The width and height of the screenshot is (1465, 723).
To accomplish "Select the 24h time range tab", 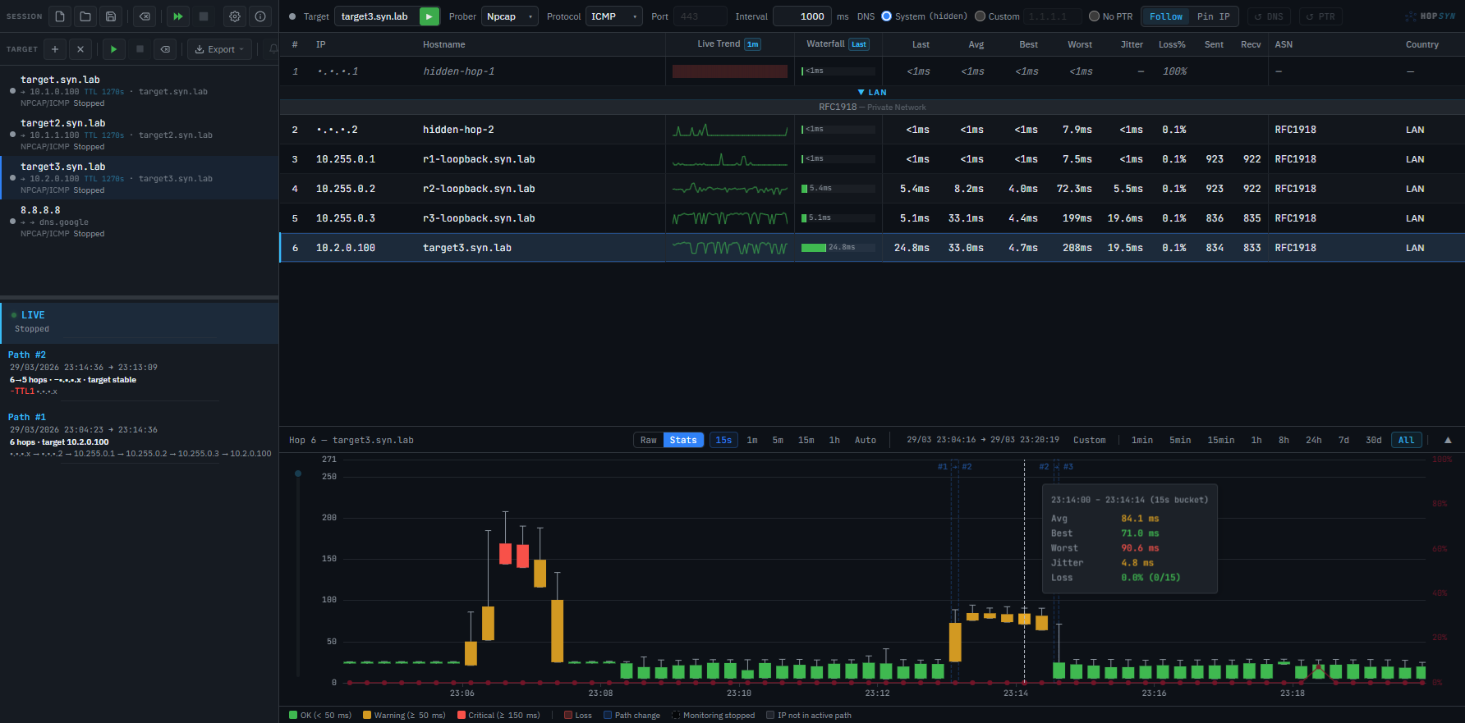I will (1313, 440).
